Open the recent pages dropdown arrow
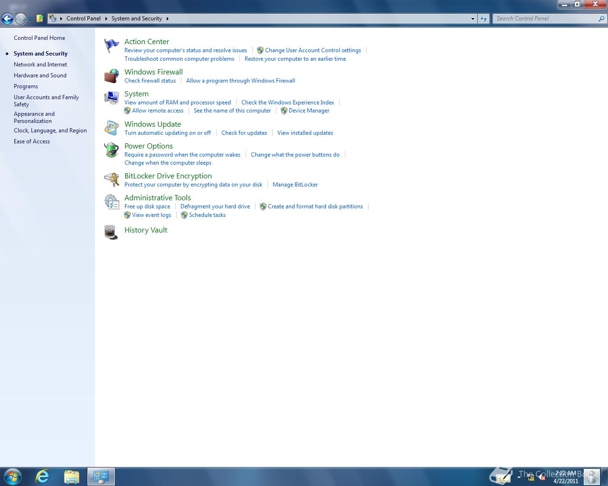Viewport: 608px width, 486px height. pos(30,19)
